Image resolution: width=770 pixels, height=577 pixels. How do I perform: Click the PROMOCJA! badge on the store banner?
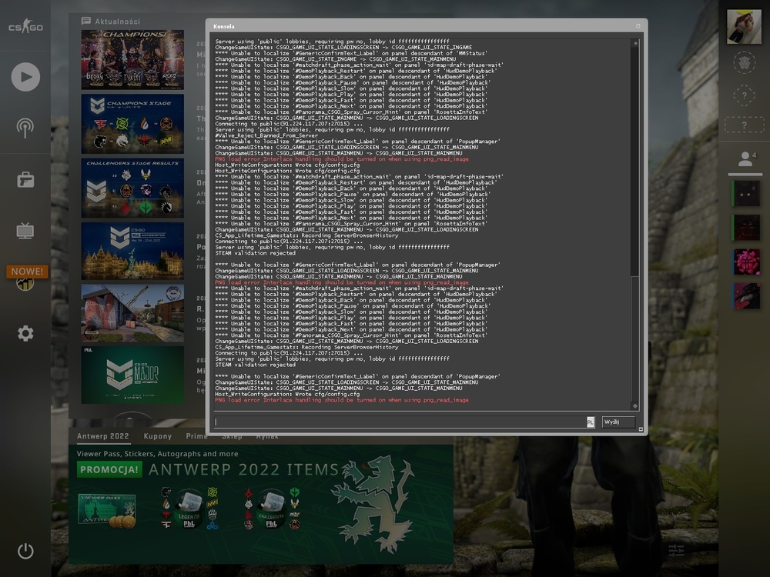[x=109, y=469]
